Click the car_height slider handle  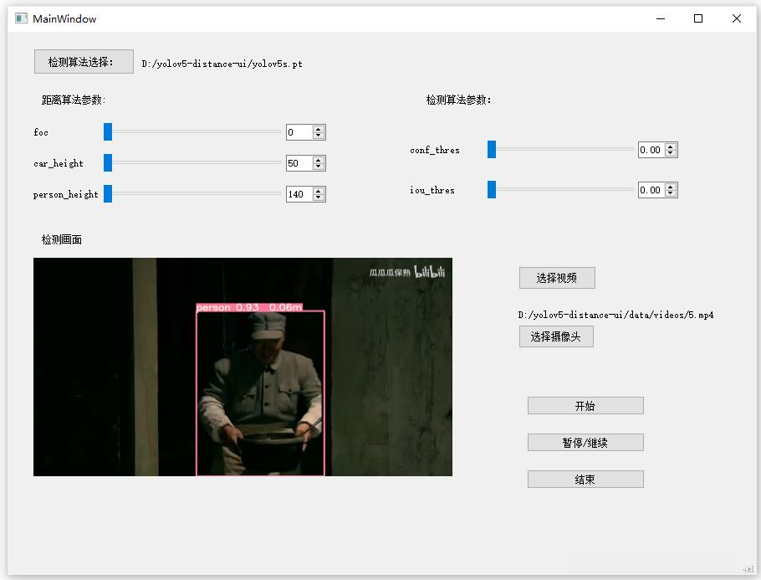coord(108,162)
